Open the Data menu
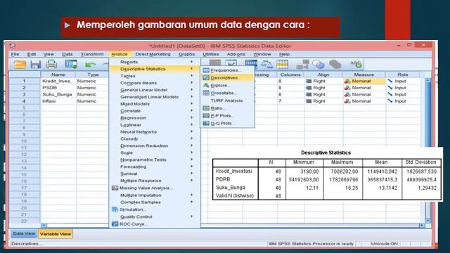This screenshot has width=450, height=253. point(67,54)
